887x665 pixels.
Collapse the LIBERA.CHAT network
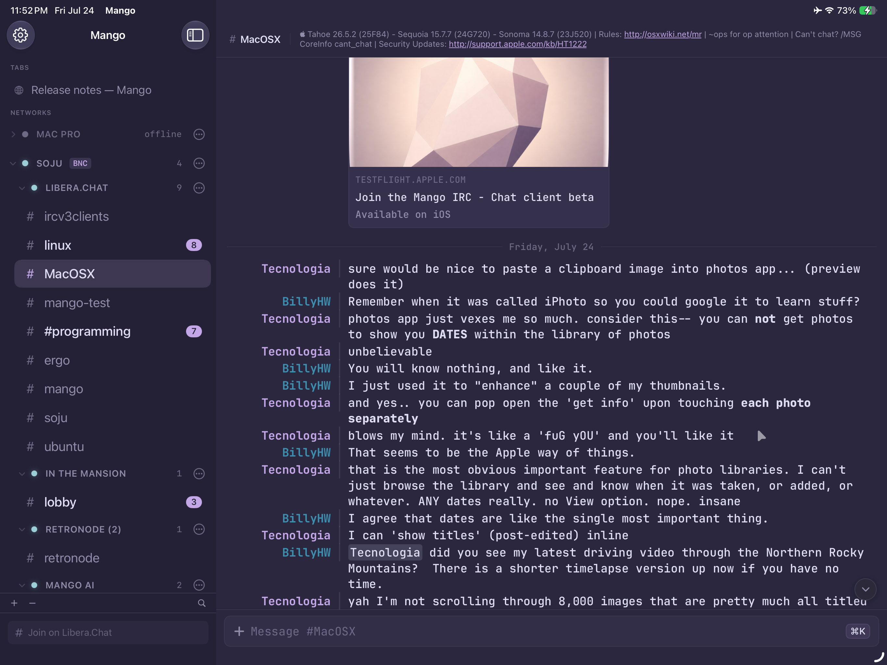[22, 188]
